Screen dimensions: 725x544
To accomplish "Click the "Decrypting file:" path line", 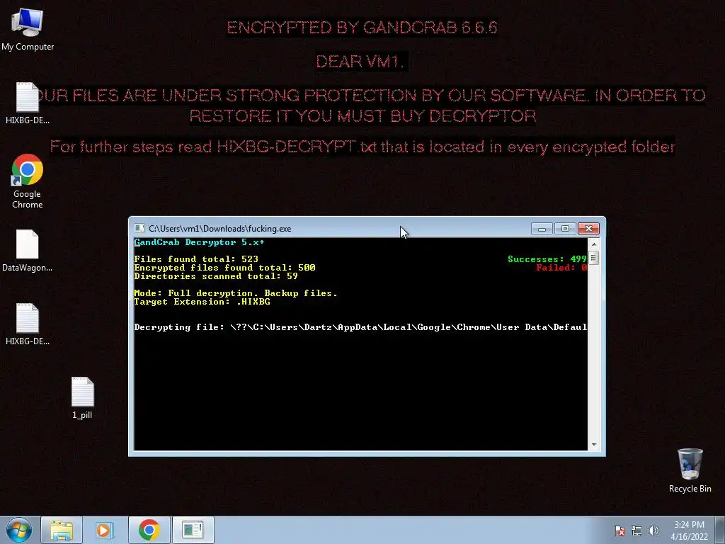I will pyautogui.click(x=360, y=327).
